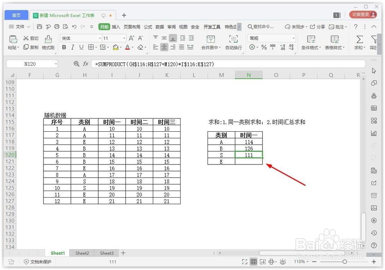Open the borders dropdown arrow
Screen dimensions: 385x270
[x=96, y=47]
